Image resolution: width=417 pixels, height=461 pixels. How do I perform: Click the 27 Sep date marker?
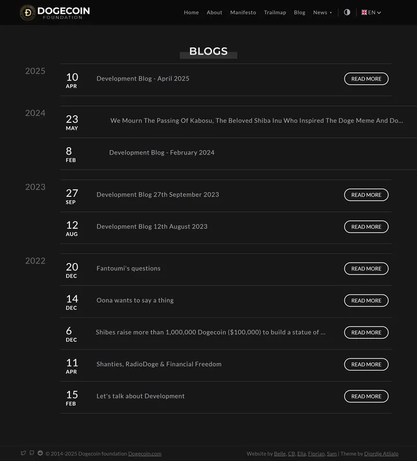click(71, 196)
